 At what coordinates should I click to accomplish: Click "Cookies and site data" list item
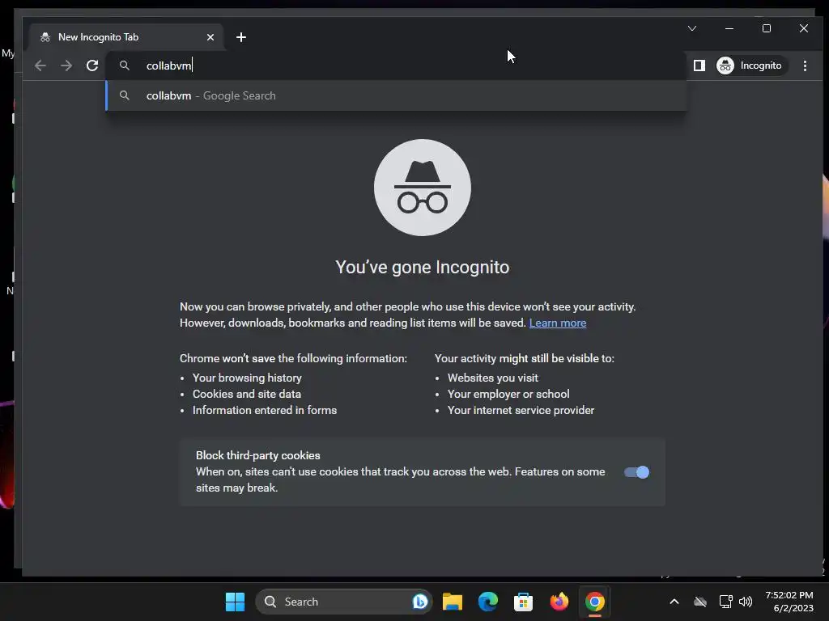point(247,394)
